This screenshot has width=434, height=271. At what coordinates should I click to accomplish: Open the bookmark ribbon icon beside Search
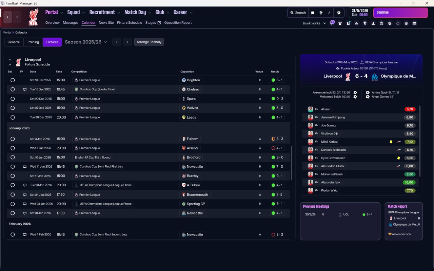[313, 13]
